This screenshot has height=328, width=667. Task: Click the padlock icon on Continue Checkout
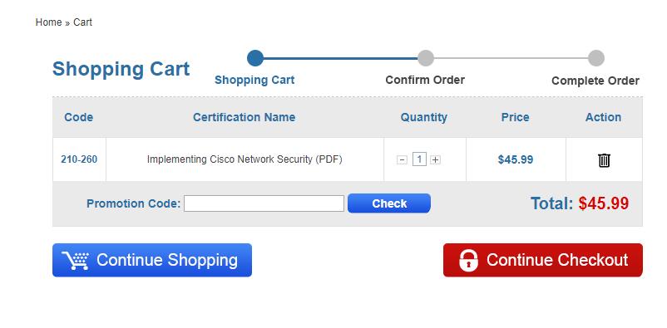click(468, 260)
